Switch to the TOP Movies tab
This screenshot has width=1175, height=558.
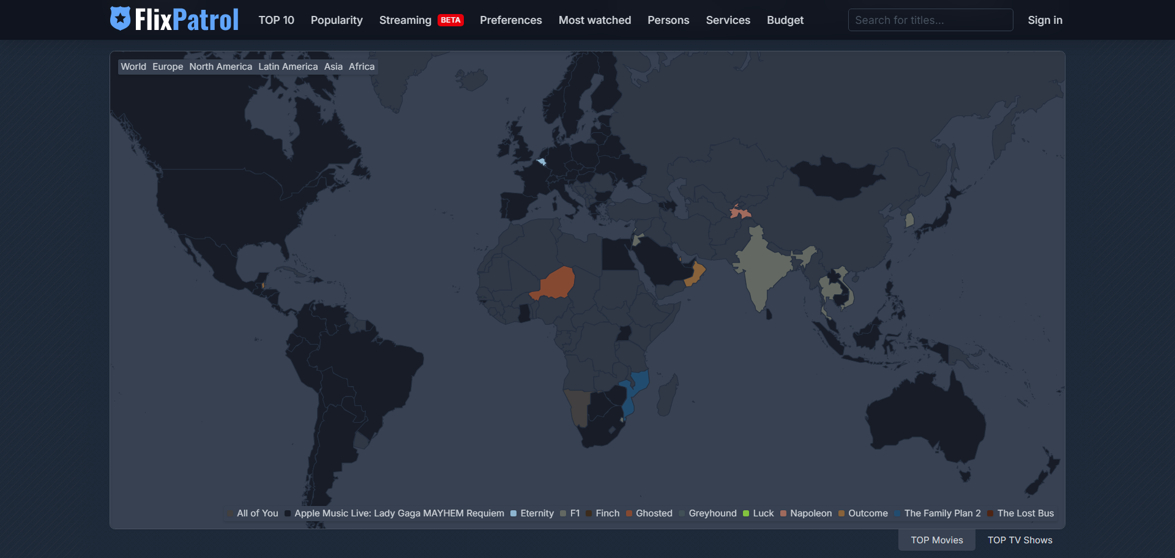tap(936, 540)
